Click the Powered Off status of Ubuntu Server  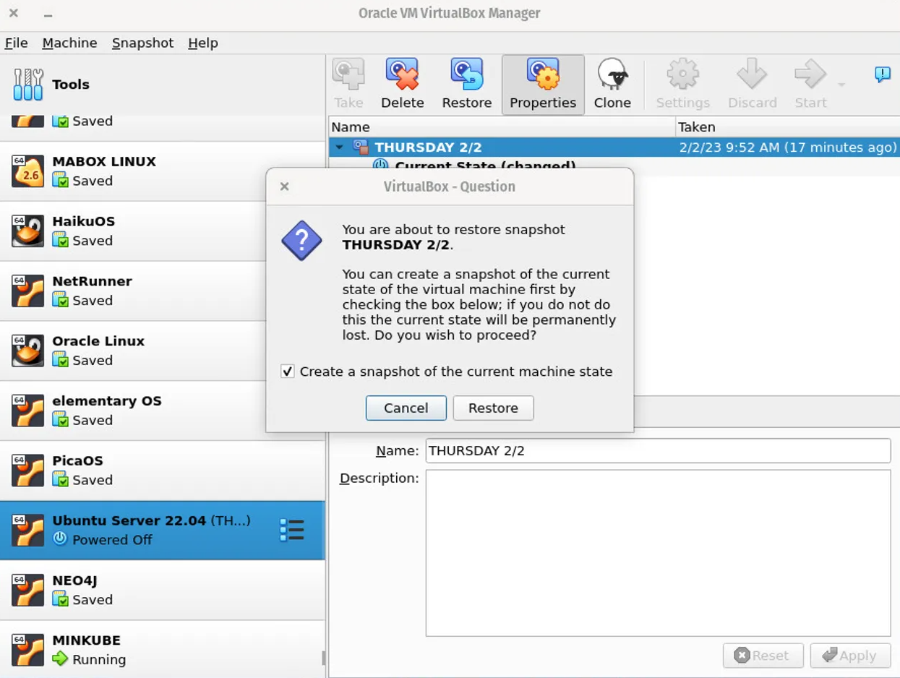tap(112, 540)
